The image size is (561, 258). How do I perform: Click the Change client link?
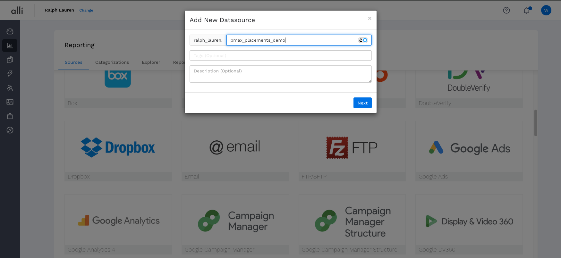tap(86, 10)
